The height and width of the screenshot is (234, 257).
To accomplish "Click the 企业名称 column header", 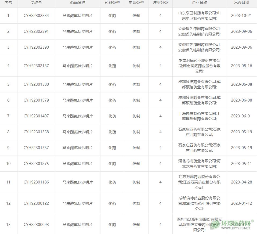I will point(199,3).
